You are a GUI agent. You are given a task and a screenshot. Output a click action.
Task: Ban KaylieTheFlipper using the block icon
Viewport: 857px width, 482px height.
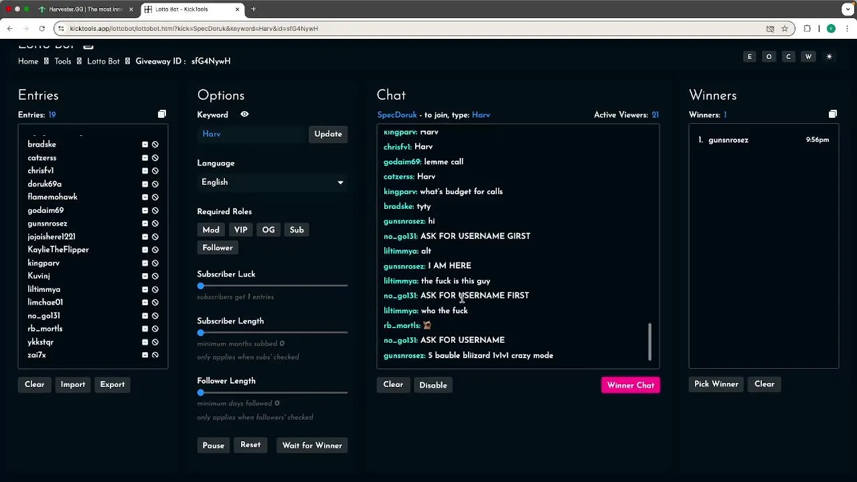pos(155,250)
